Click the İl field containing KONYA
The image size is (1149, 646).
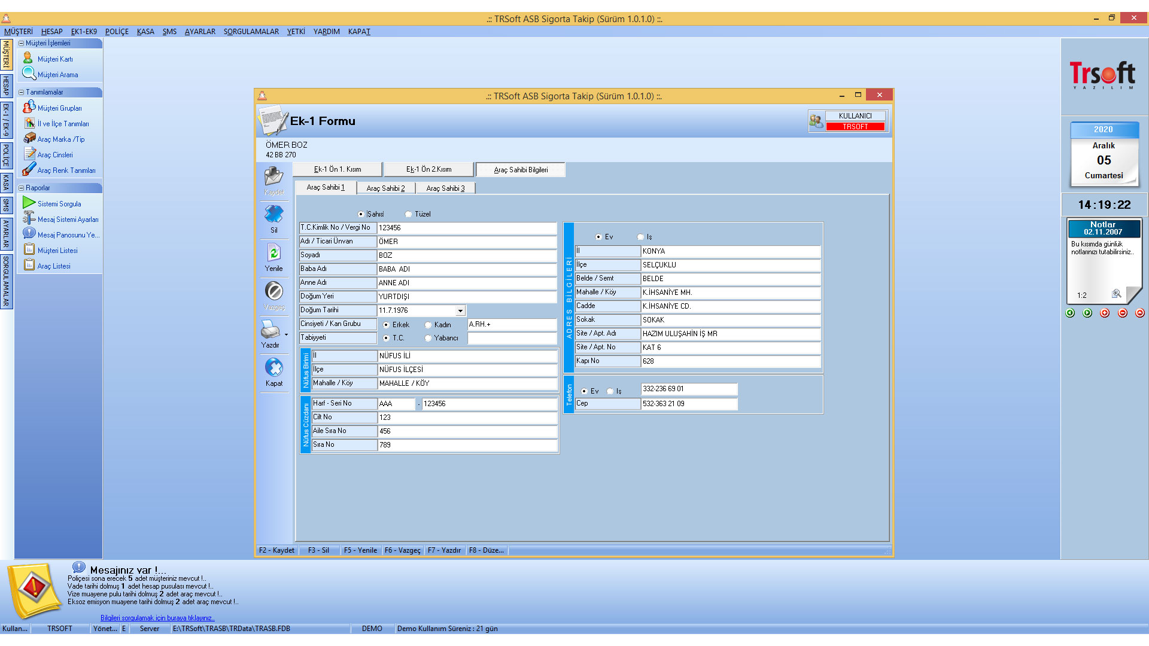click(x=731, y=251)
